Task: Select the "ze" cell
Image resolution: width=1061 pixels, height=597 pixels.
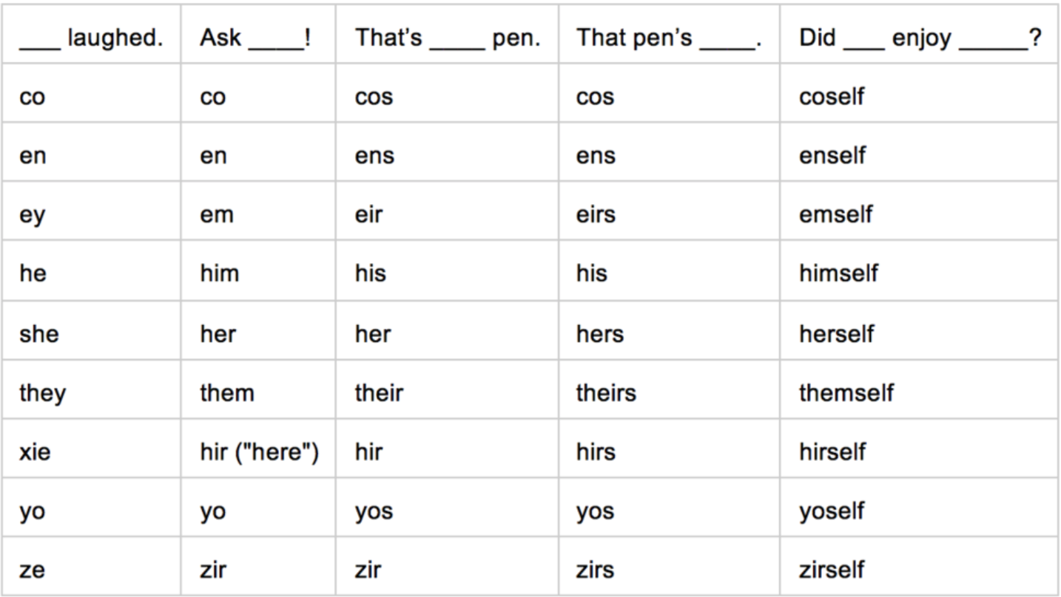Action: (x=32, y=570)
